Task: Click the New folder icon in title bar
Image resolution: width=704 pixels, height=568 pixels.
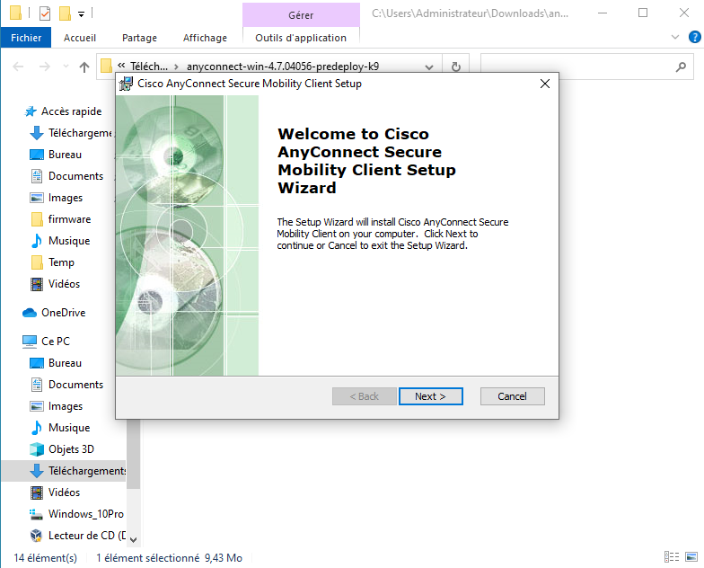Action: click(64, 13)
